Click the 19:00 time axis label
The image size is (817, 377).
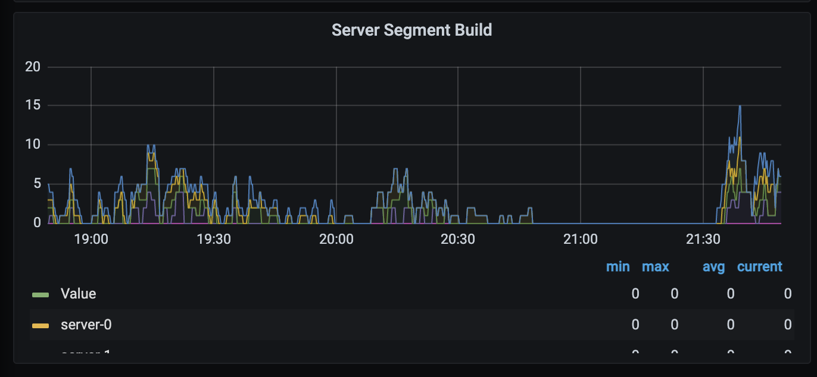pyautogui.click(x=91, y=240)
